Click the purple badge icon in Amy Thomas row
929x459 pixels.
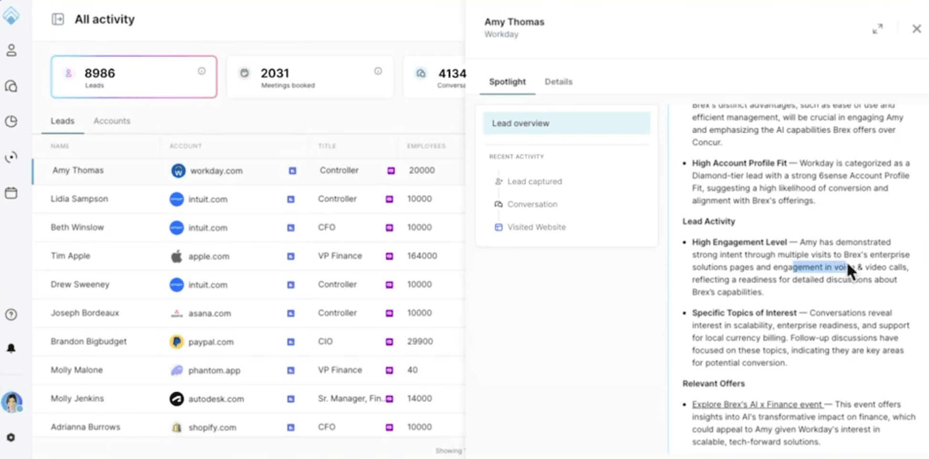[391, 171]
